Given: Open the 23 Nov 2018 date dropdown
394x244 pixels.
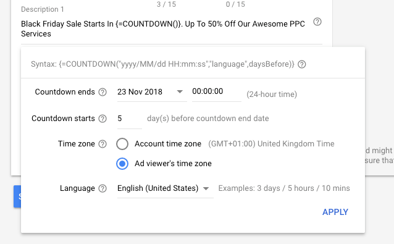Looking at the screenshot, I should click(152, 92).
